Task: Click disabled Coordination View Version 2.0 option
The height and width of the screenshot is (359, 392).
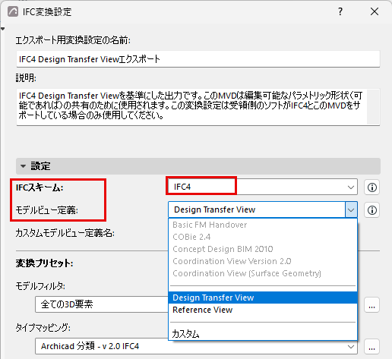Action: 263,261
